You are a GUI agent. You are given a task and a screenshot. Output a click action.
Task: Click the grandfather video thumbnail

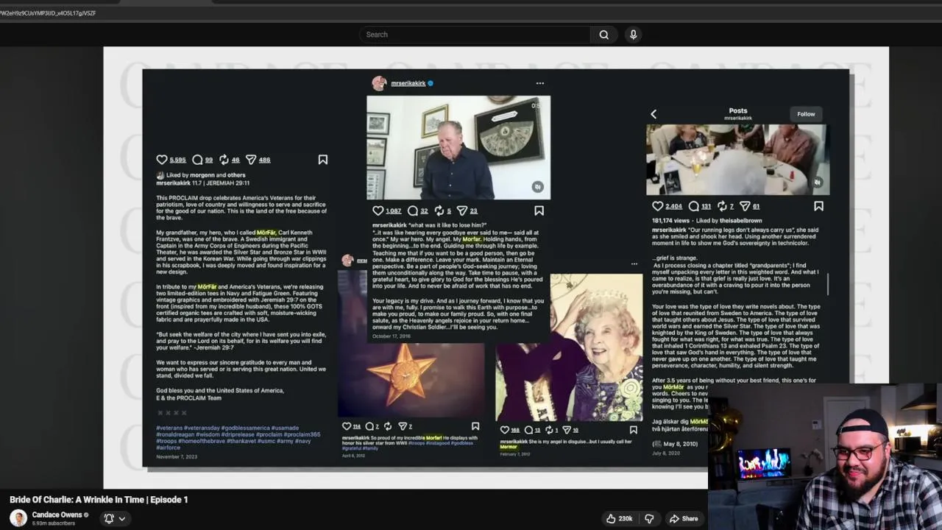pos(458,148)
